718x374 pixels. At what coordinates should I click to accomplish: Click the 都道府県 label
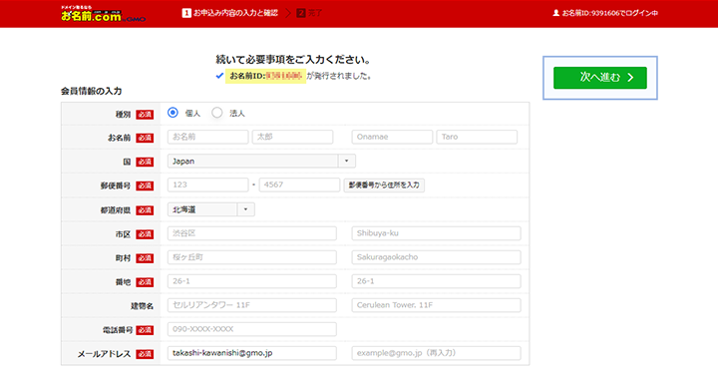[116, 210]
